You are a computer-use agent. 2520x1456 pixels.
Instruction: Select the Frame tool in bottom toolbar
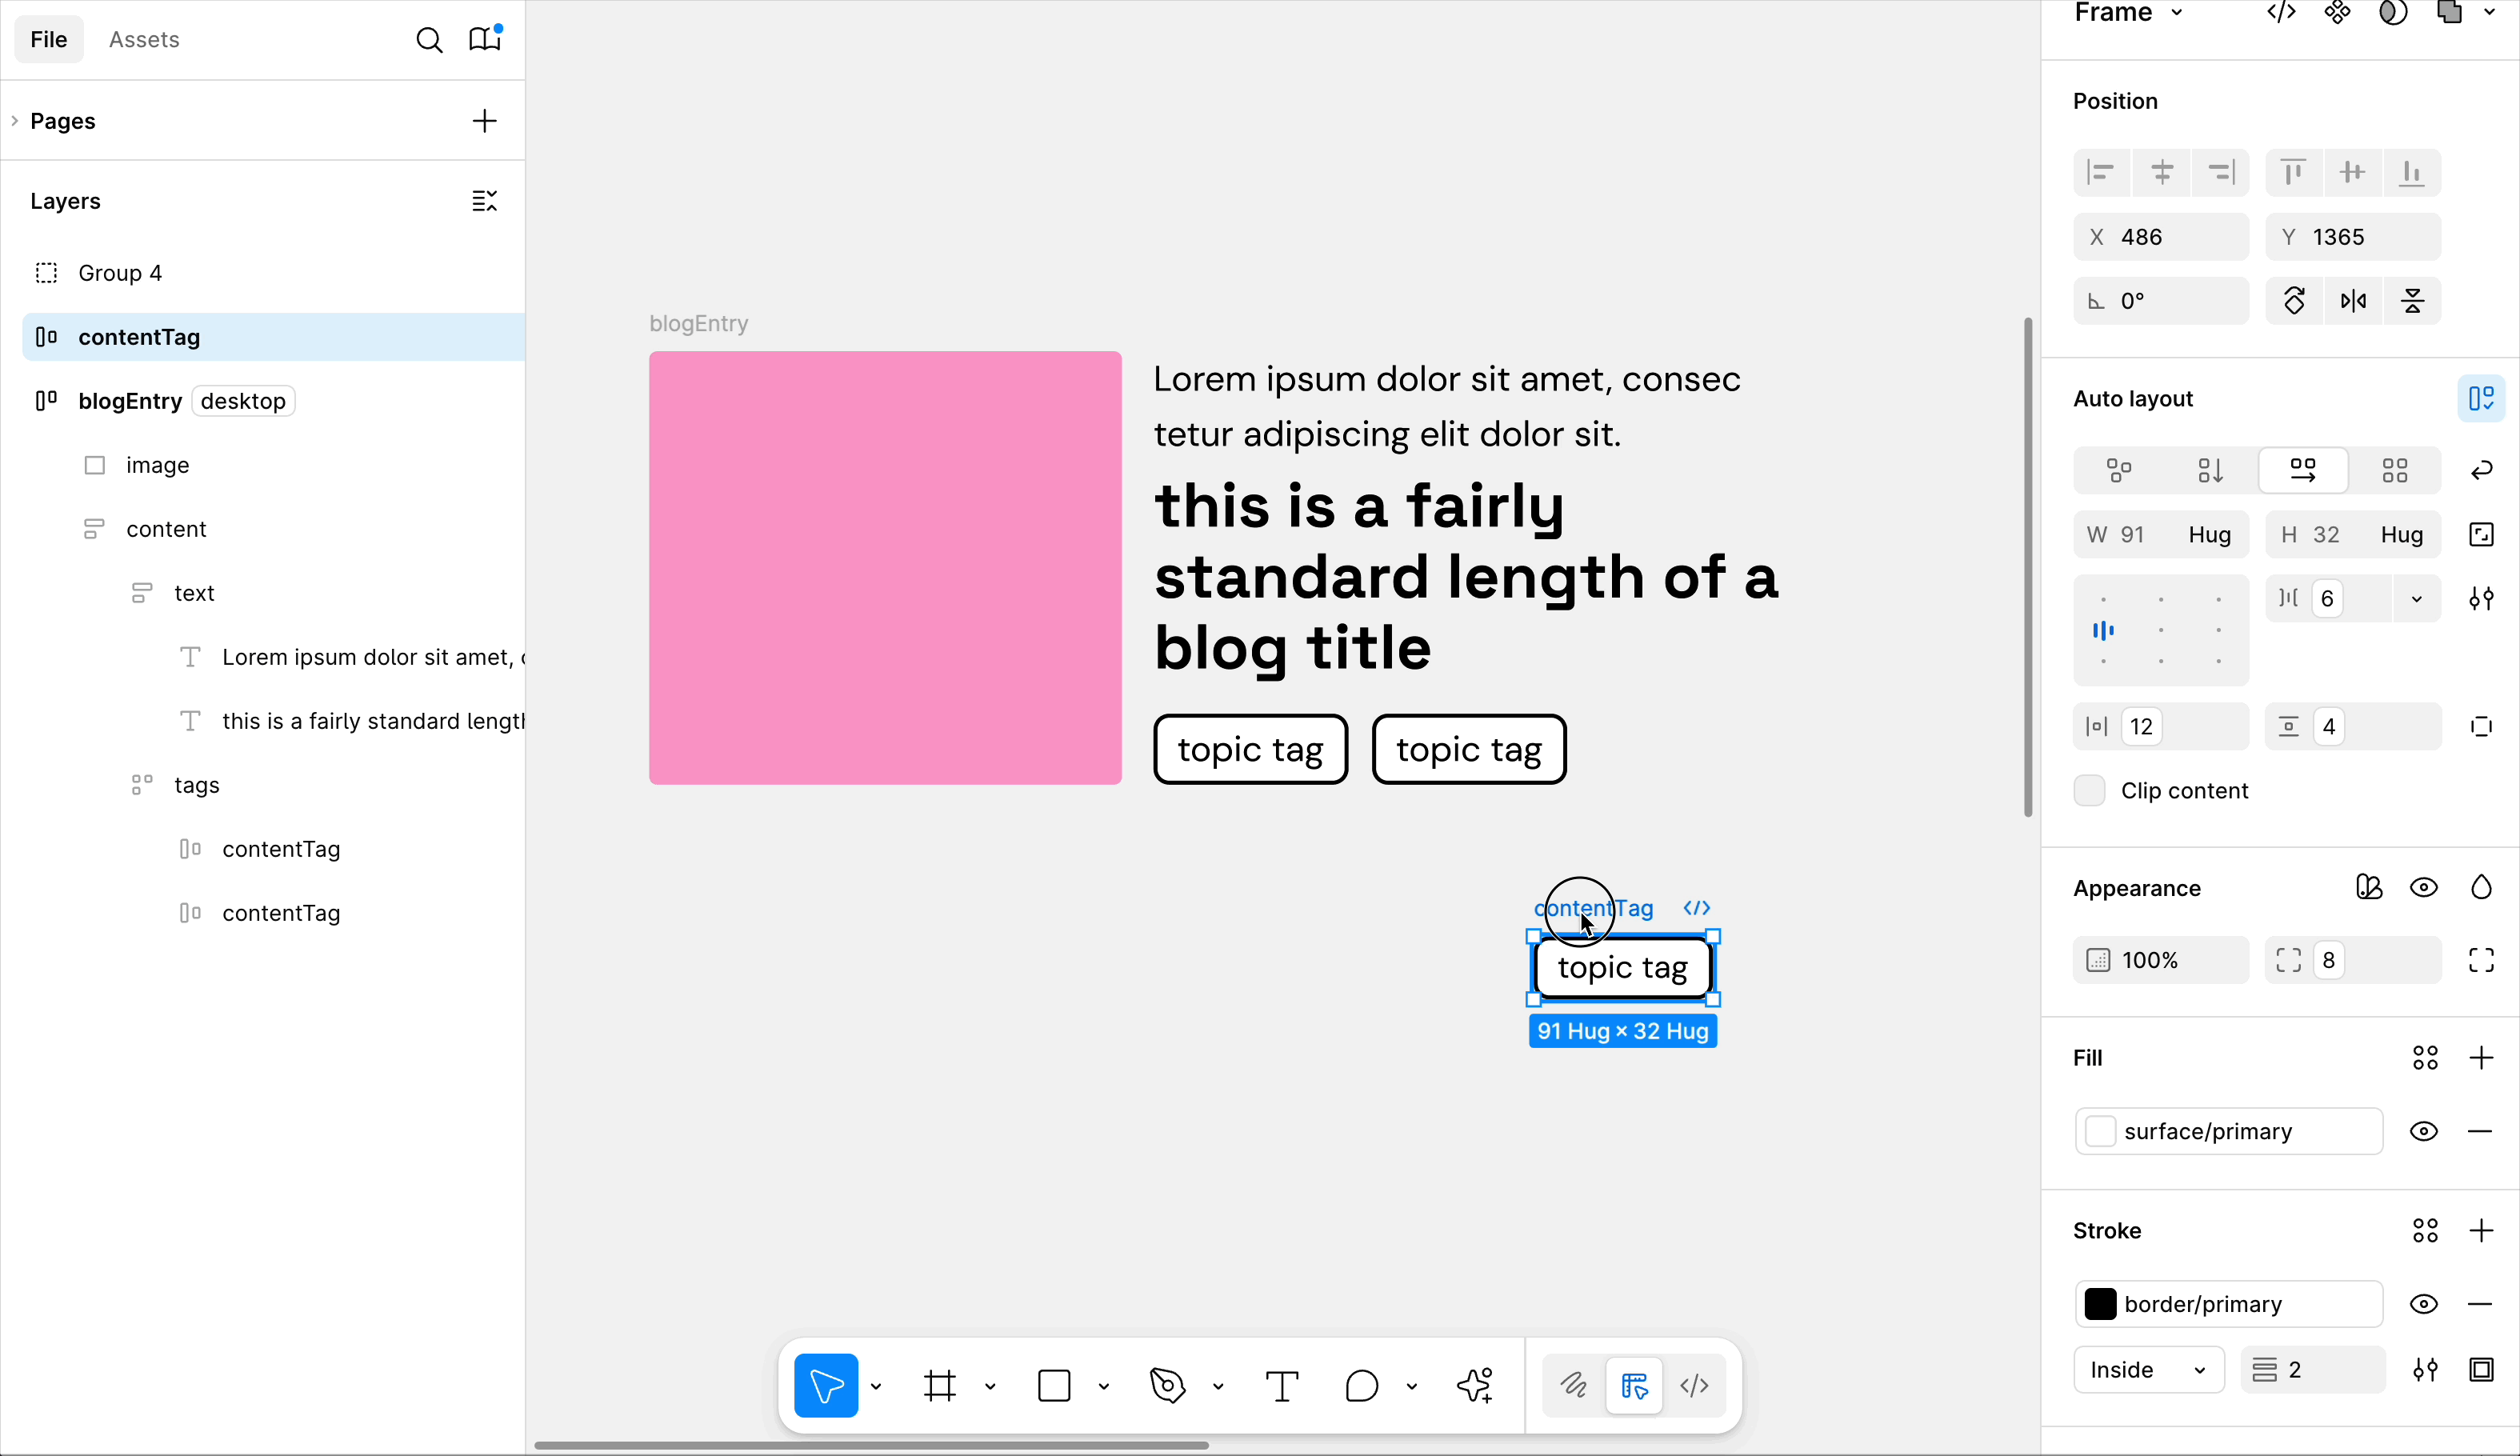click(x=939, y=1386)
